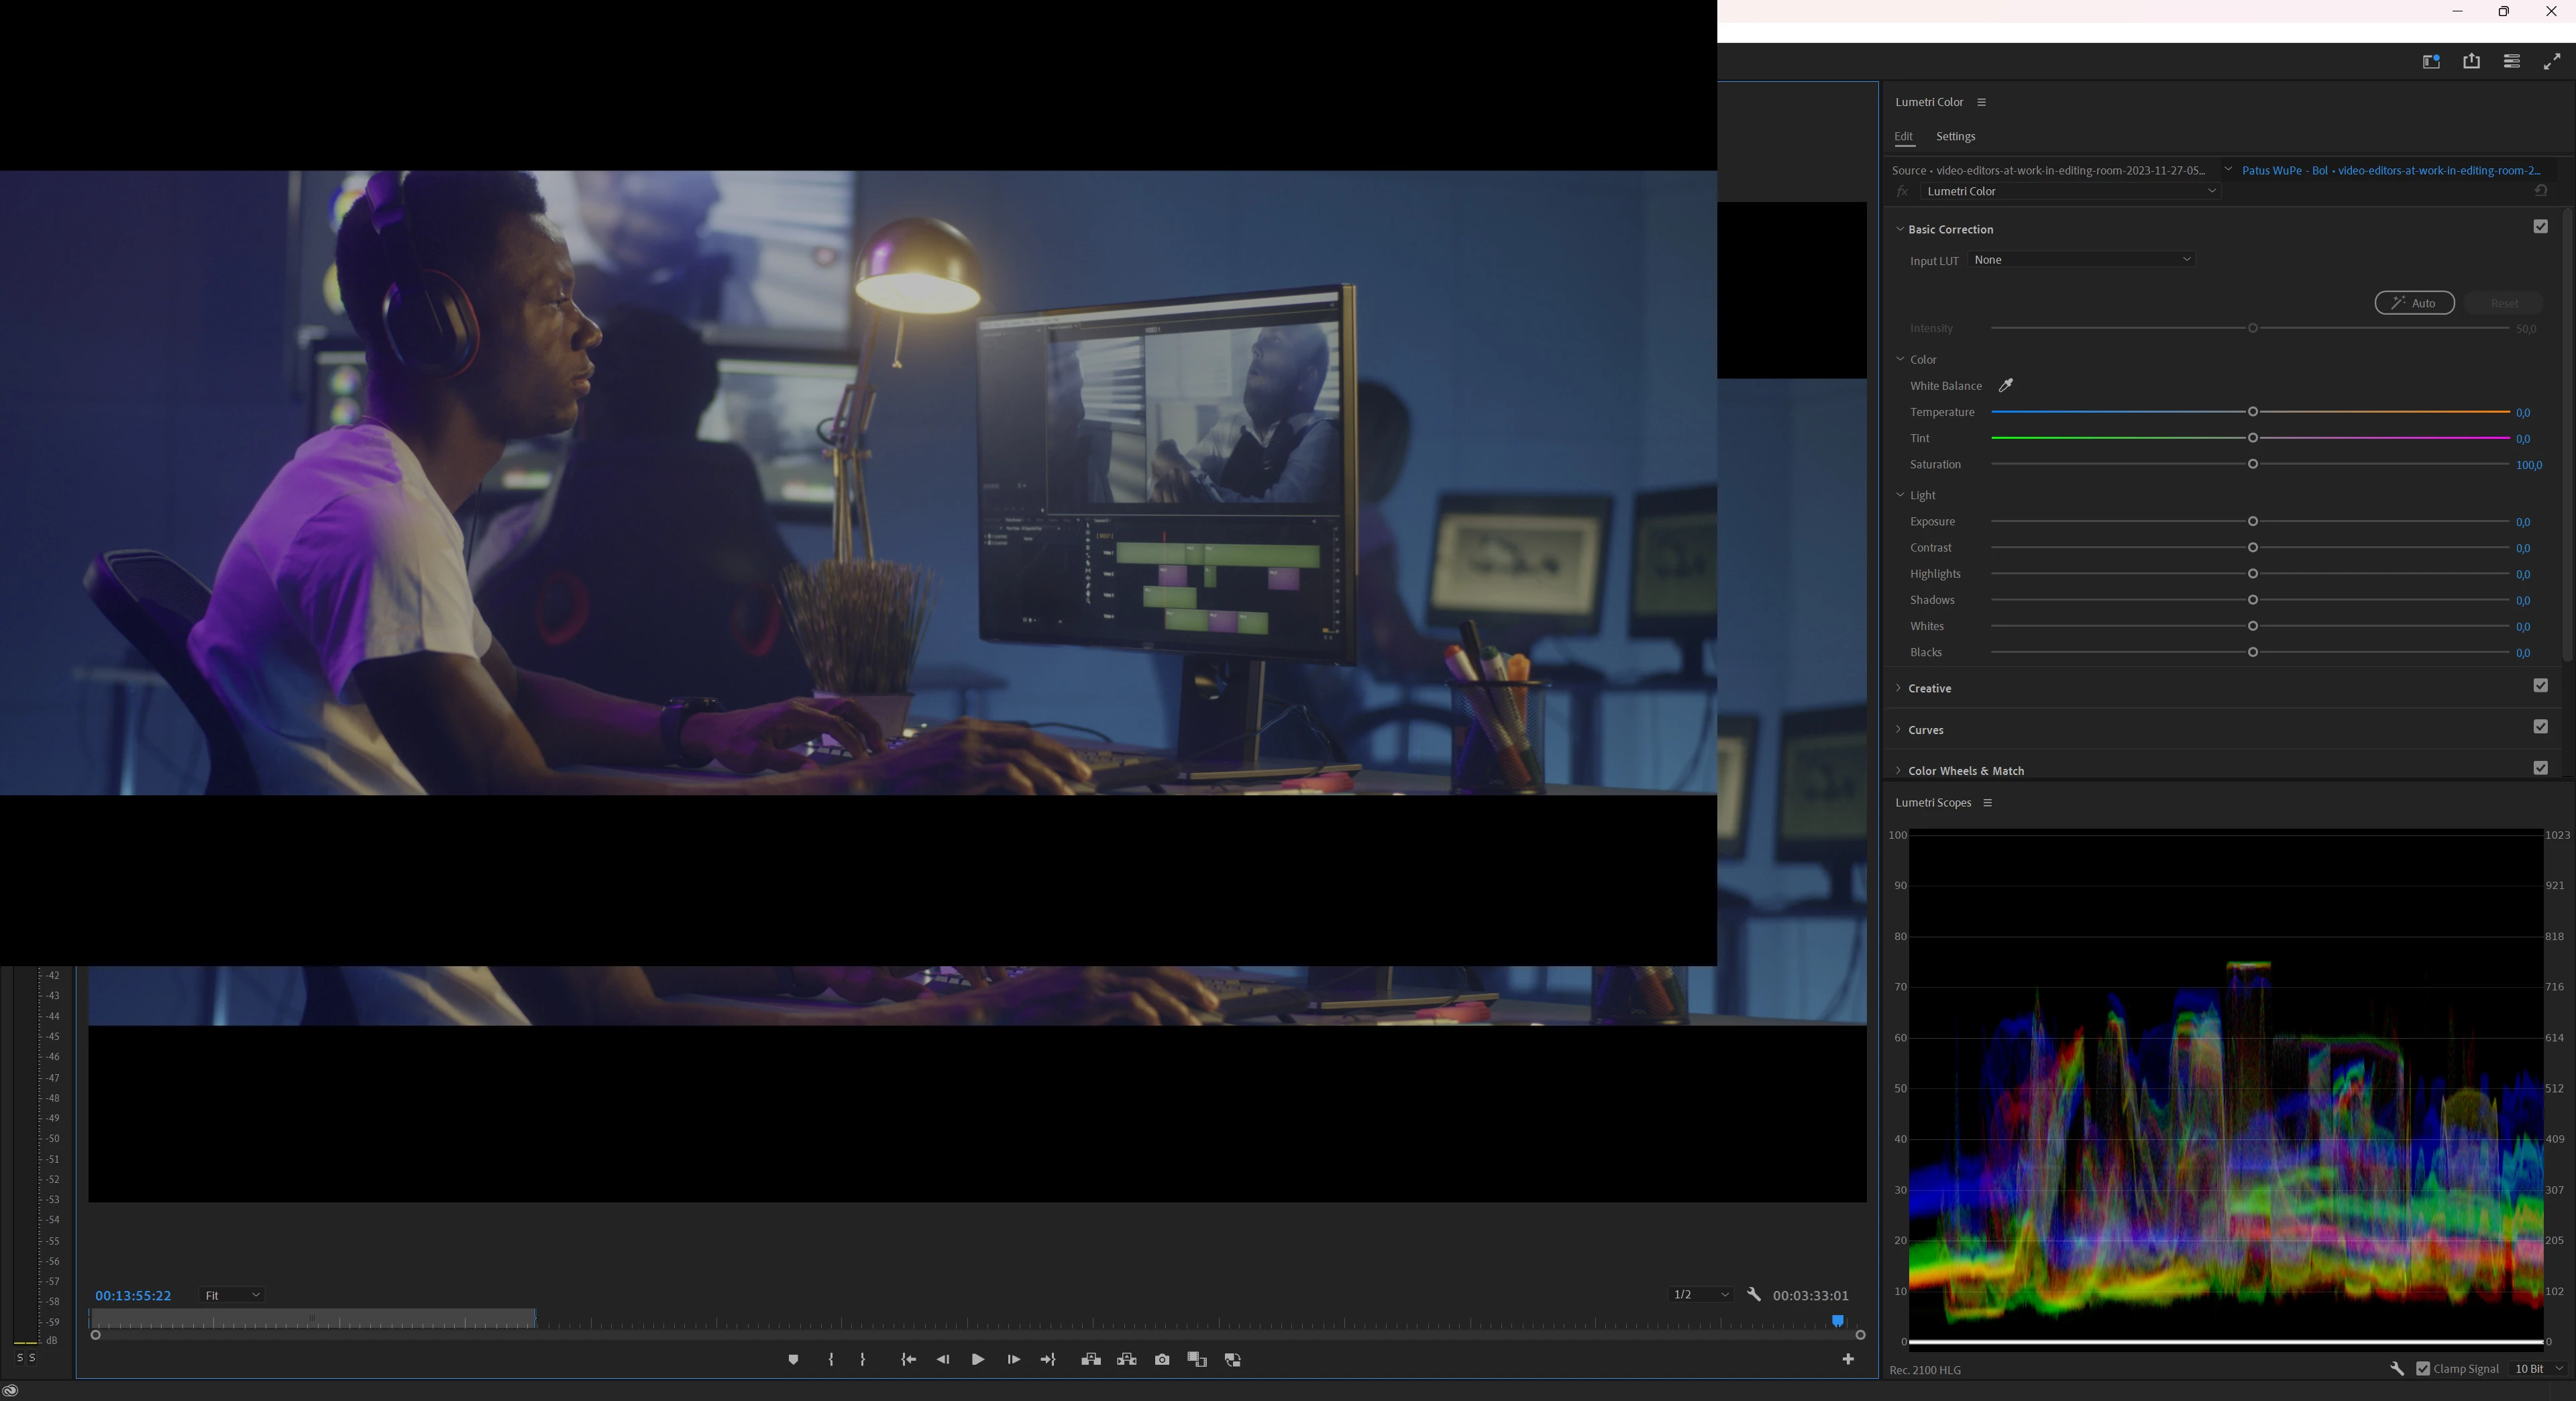Viewport: 2576px width, 1401px height.
Task: Open the Input LUT dropdown
Action: click(x=2081, y=259)
